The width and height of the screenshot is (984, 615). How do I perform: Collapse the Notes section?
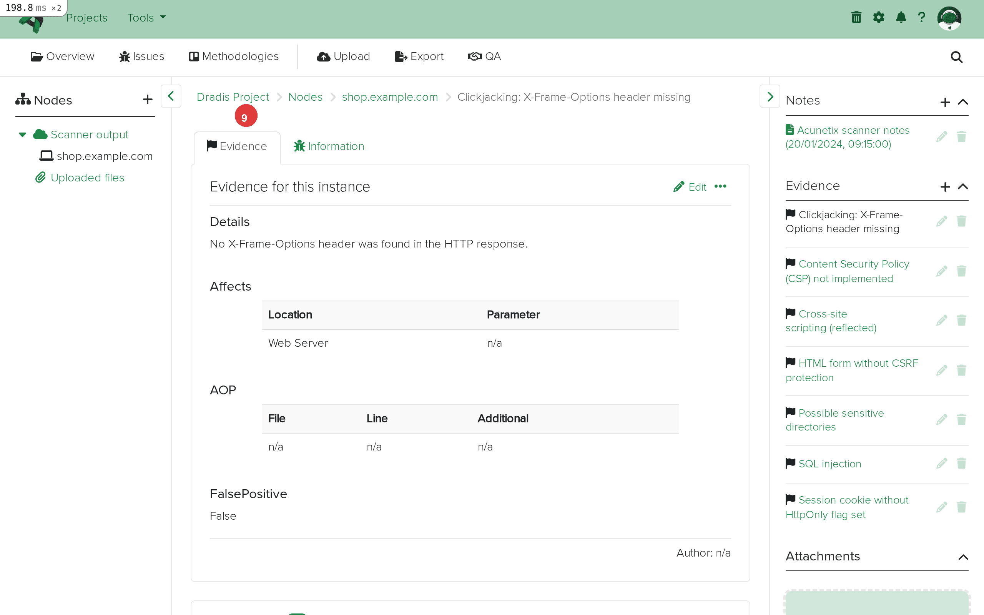coord(962,102)
